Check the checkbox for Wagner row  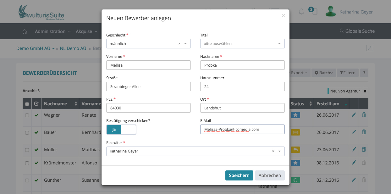coord(27,115)
